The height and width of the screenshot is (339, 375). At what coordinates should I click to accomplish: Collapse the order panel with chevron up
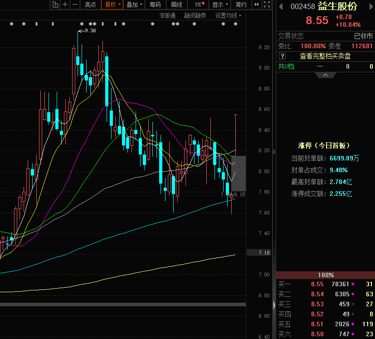tap(326, 75)
